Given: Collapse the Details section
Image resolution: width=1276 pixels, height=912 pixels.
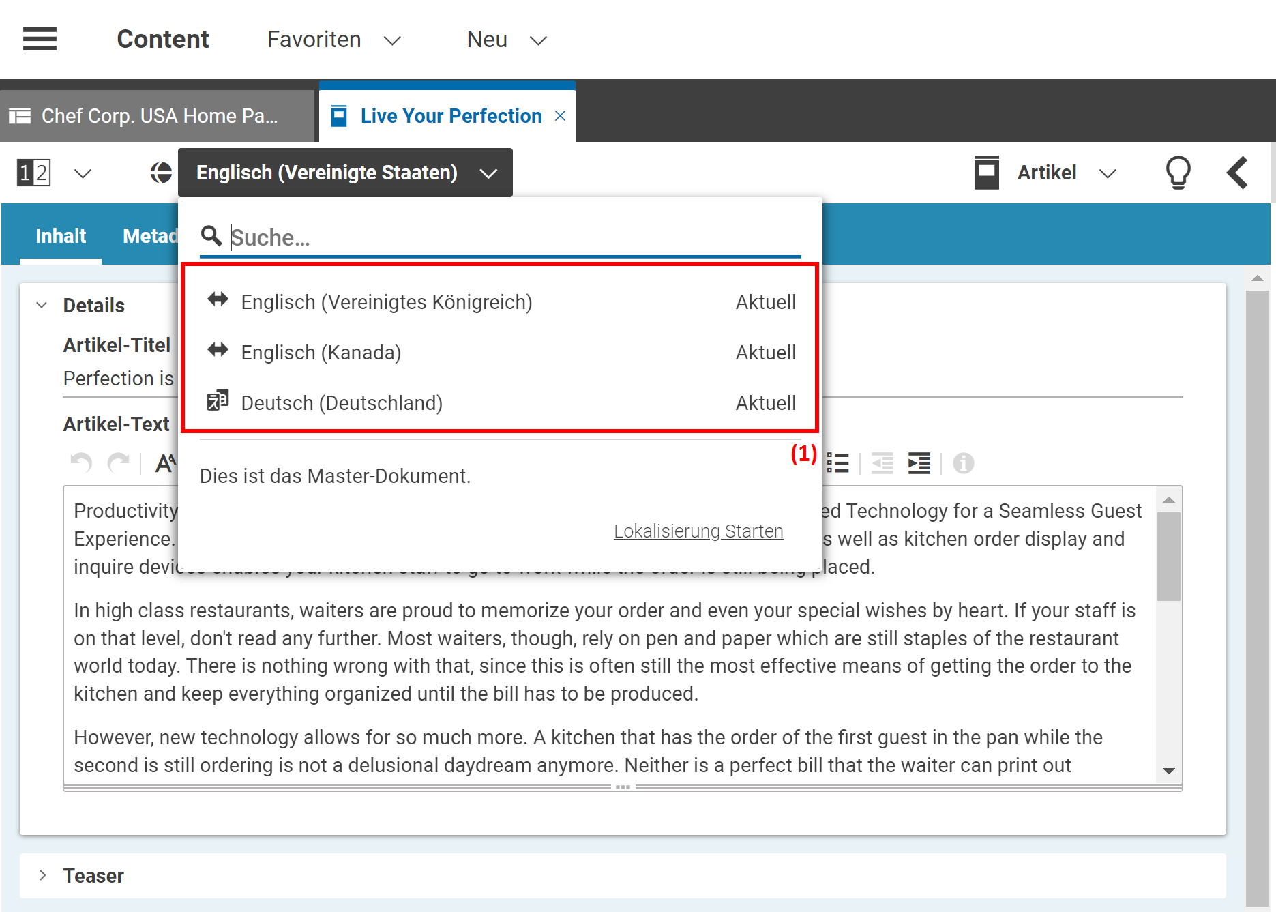Looking at the screenshot, I should tap(42, 305).
